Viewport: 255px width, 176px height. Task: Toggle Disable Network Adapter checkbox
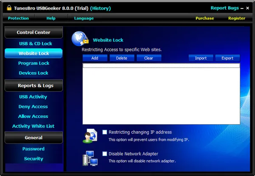point(105,154)
